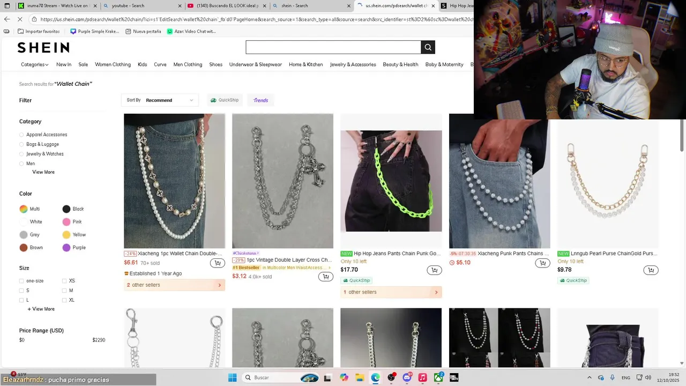Check size M filter box
The width and height of the screenshot is (686, 386).
64,291
